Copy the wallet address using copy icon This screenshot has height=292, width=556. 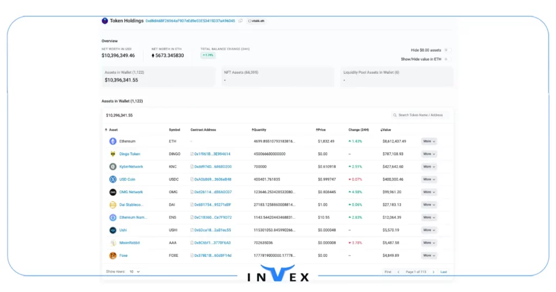pos(241,21)
